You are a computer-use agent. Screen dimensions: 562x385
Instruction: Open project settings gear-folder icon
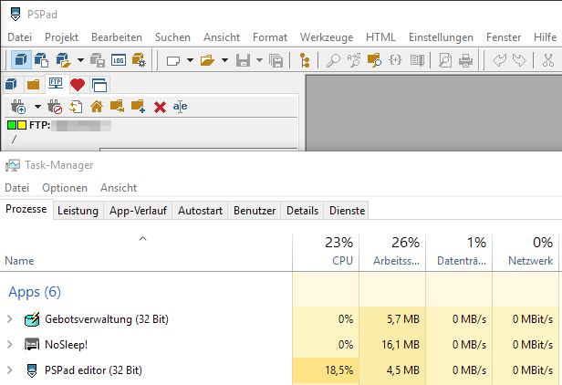(139, 60)
